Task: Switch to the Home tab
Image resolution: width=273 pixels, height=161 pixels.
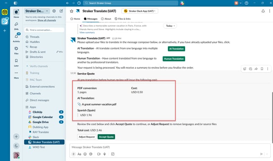Action: coord(75,19)
